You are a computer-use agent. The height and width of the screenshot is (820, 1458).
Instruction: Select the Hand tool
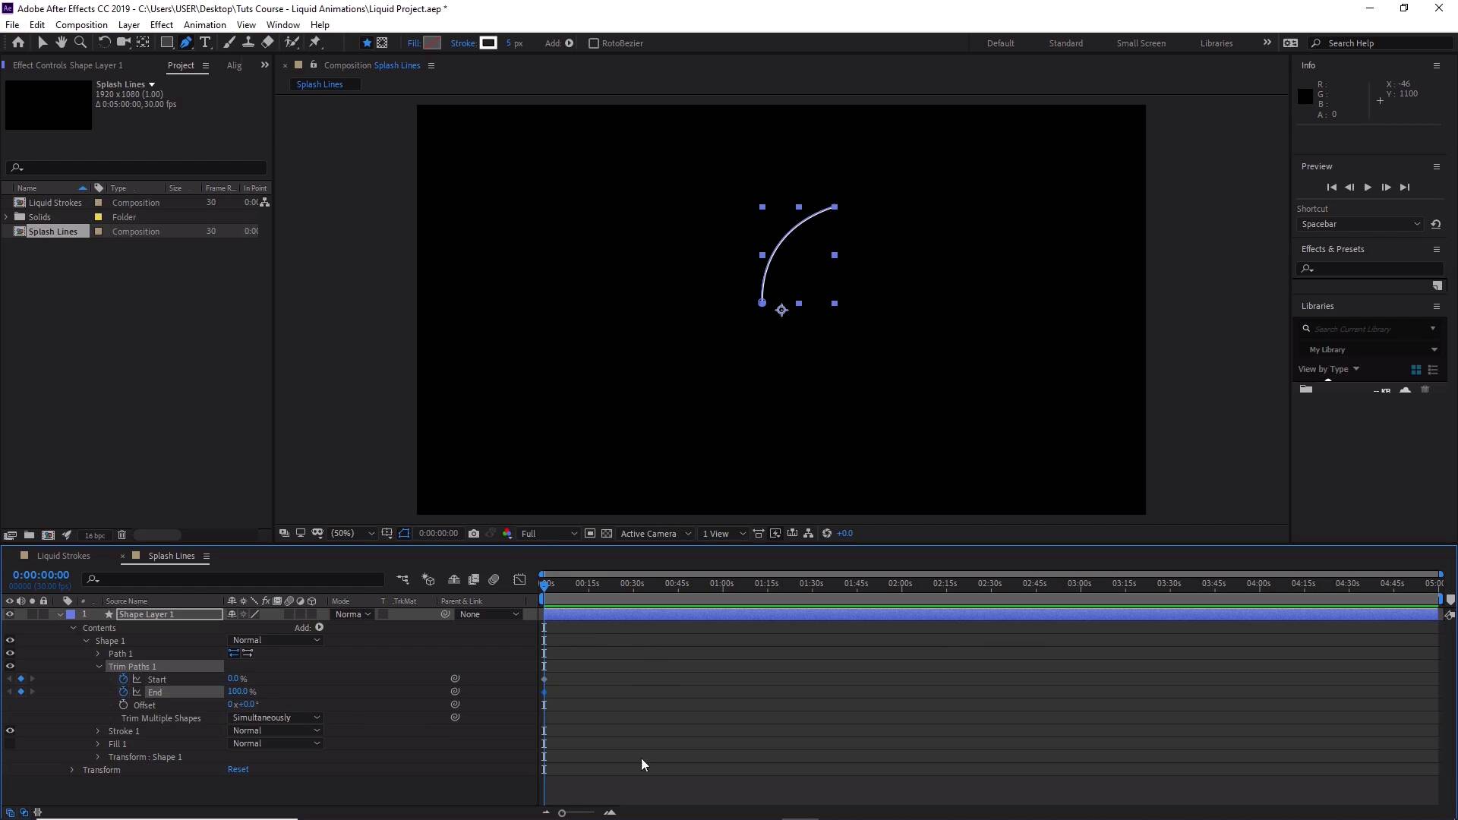click(62, 43)
